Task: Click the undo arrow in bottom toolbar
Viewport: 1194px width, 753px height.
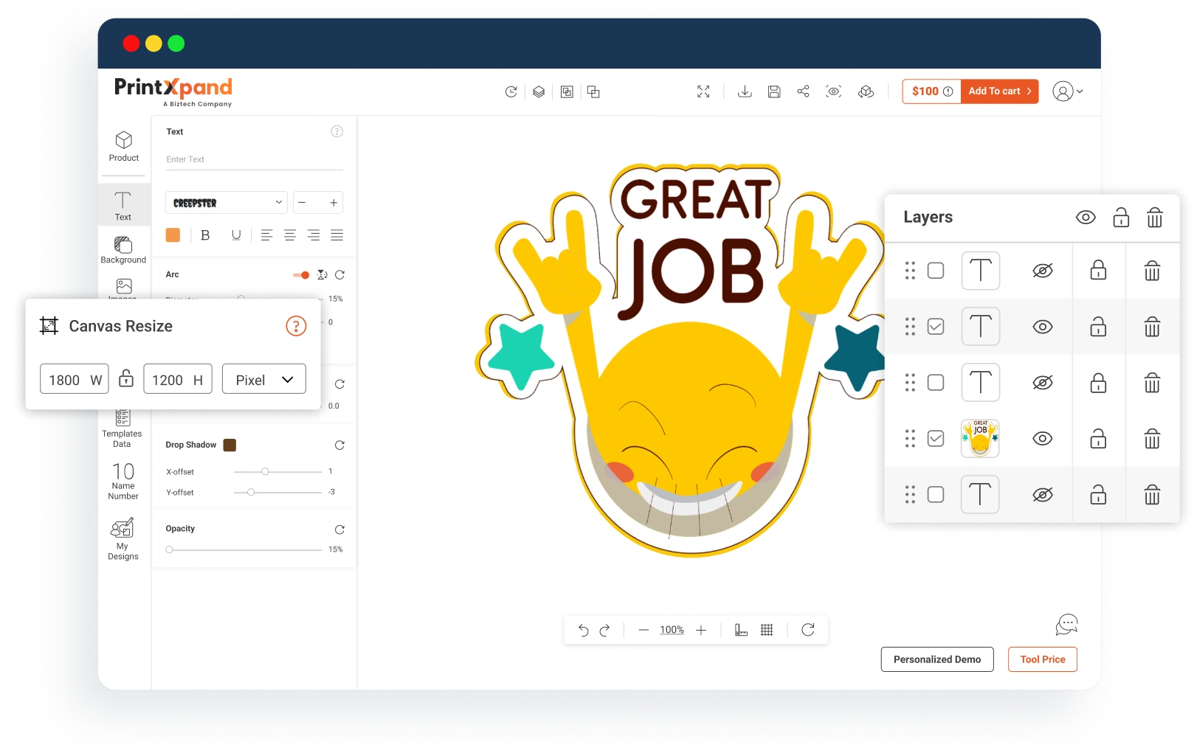Action: [583, 630]
